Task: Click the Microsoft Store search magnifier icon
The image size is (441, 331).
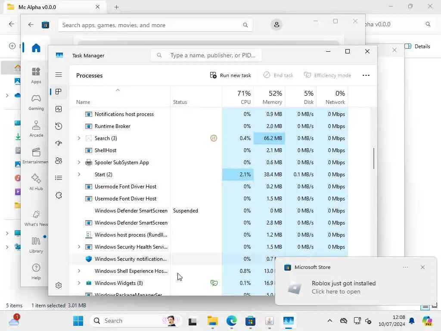Action: tap(245, 25)
